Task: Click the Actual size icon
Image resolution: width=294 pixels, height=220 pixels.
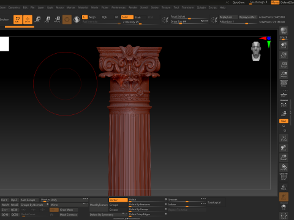Action: coord(284,65)
